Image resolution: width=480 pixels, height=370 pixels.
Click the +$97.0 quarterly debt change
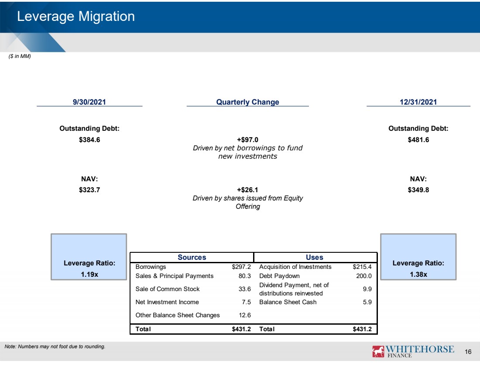point(248,140)
